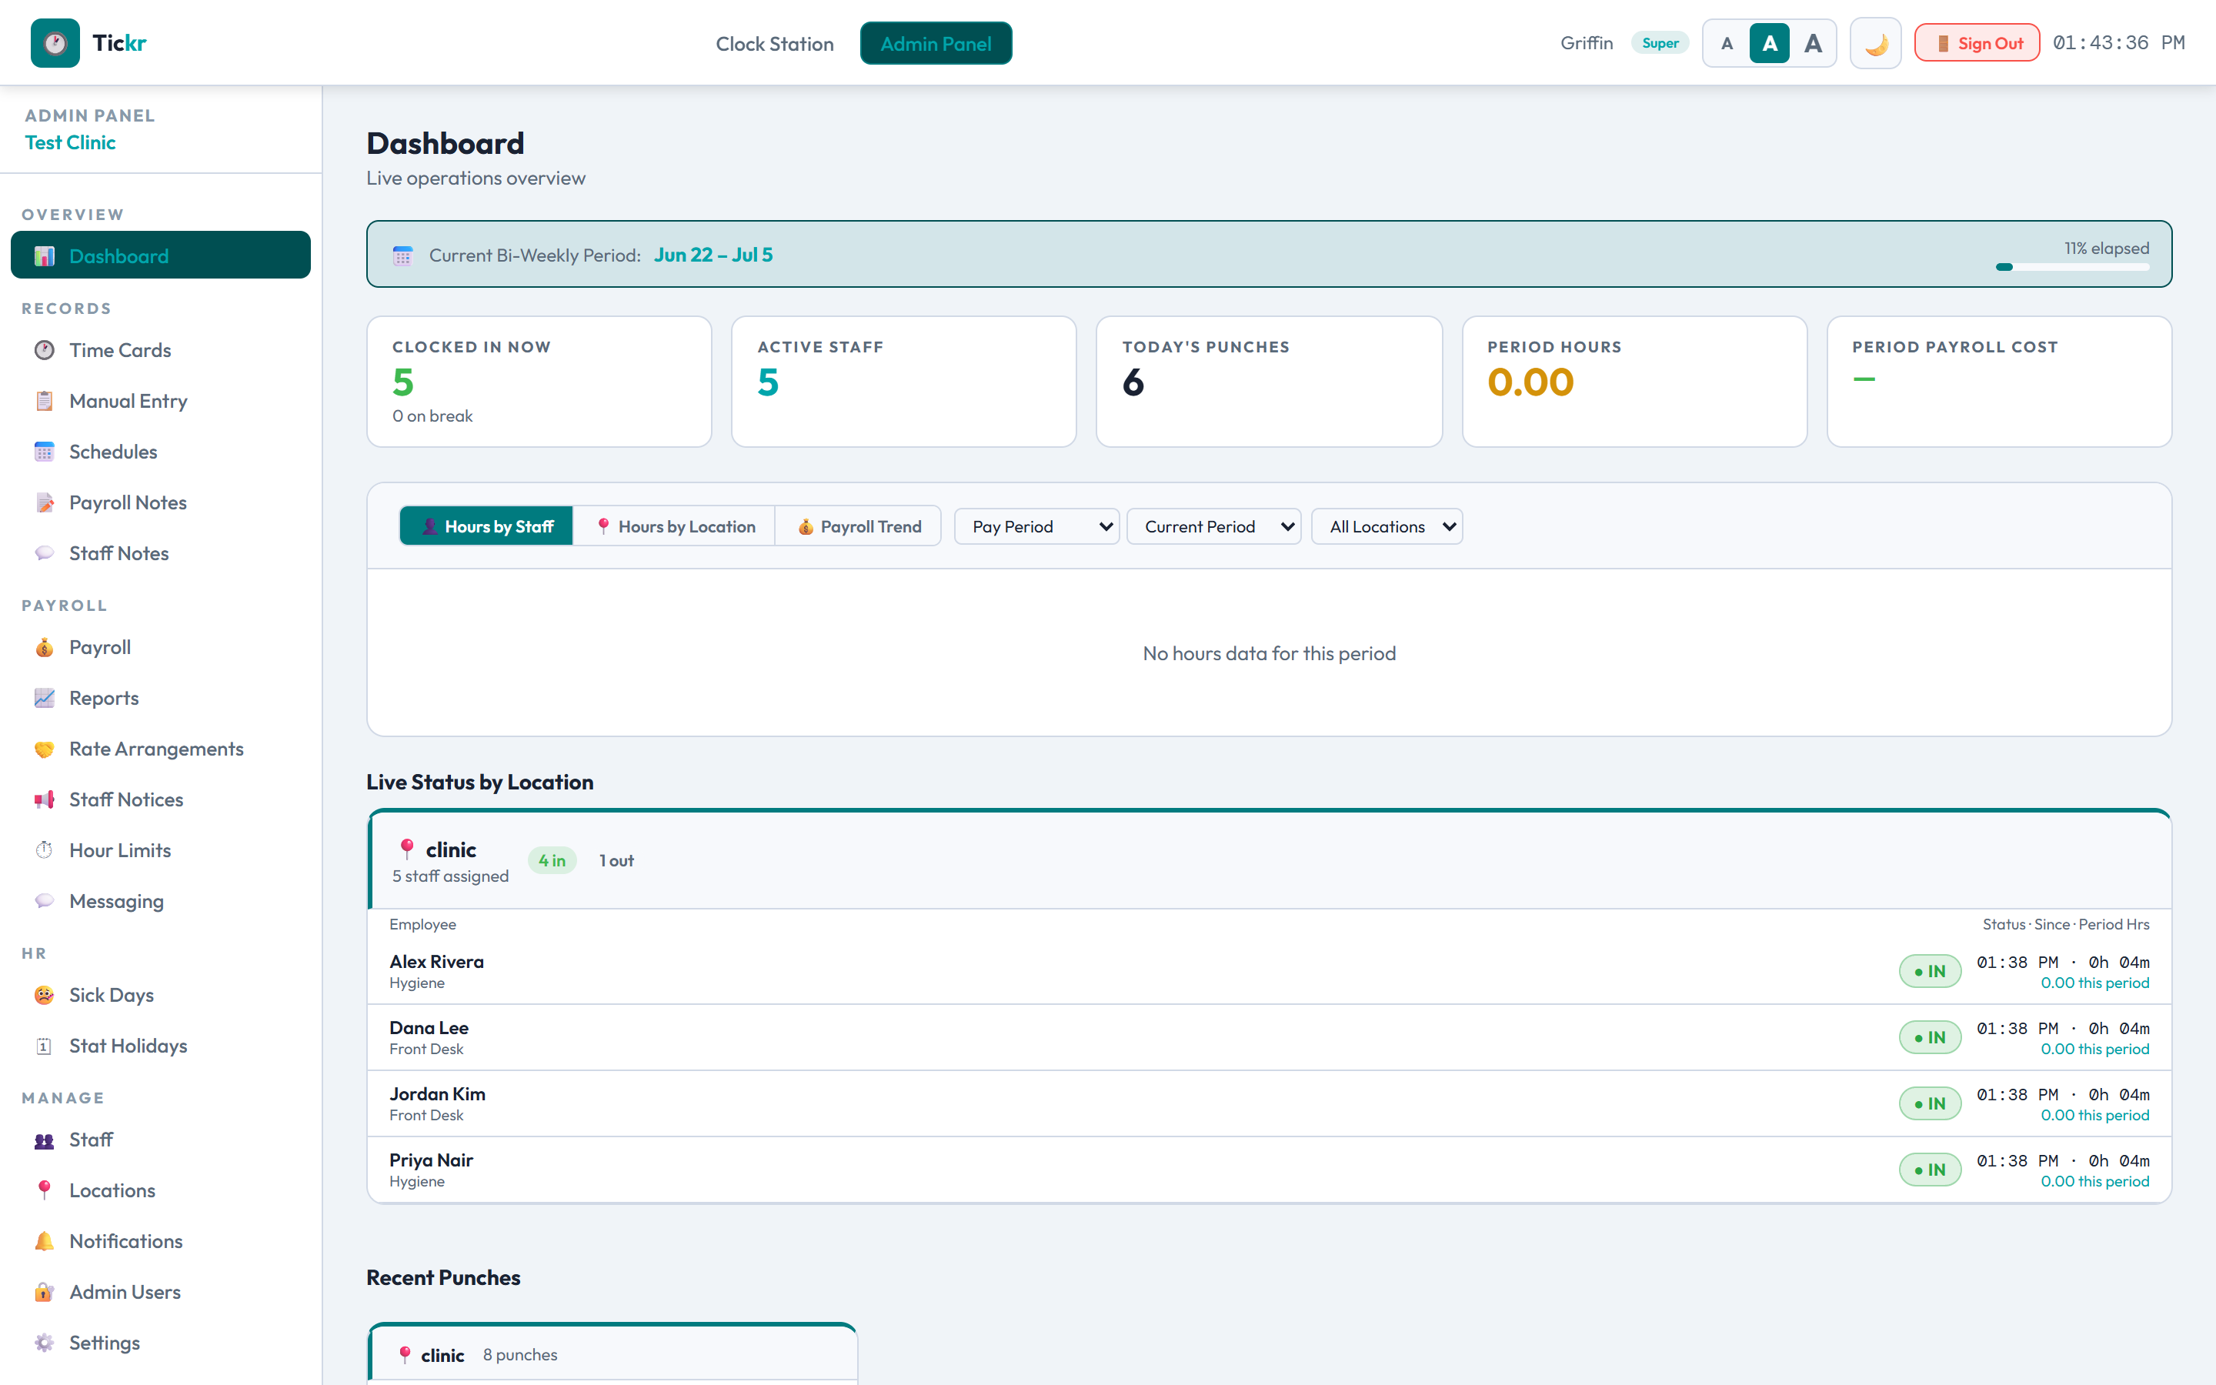The image size is (2216, 1385).
Task: Open Time Cards in the sidebar
Action: point(161,350)
